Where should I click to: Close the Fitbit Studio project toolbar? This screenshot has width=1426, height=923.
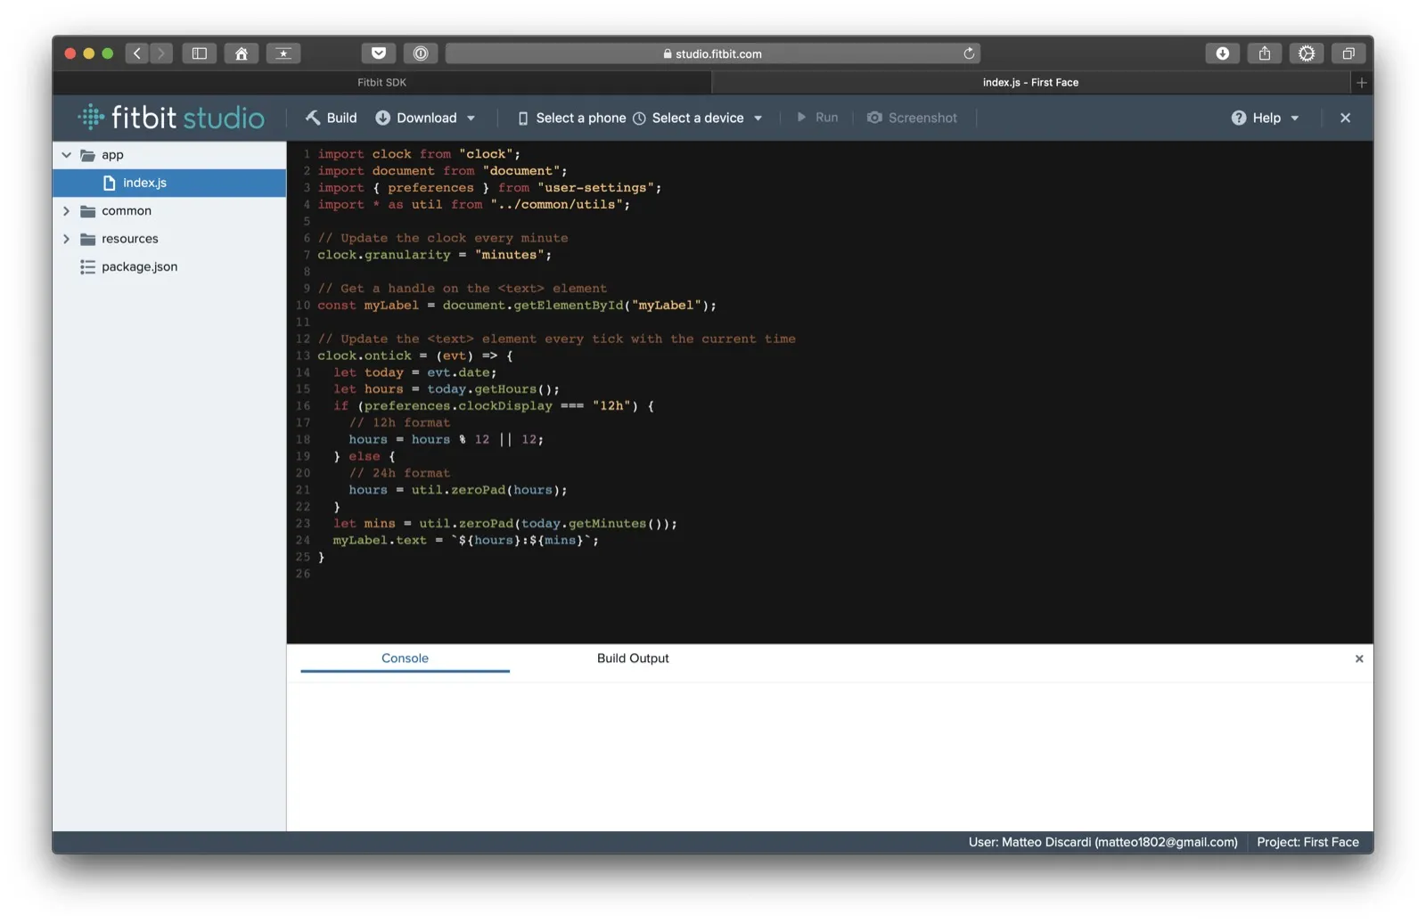(x=1345, y=118)
